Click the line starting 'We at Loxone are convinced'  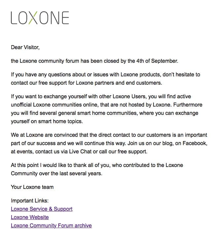click(x=109, y=135)
